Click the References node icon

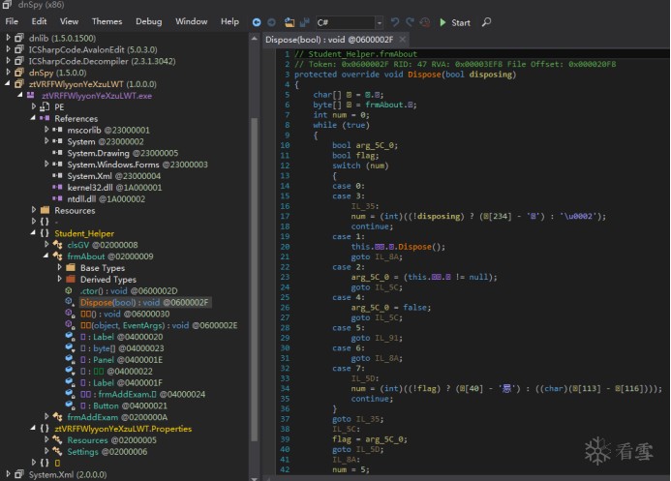click(45, 118)
